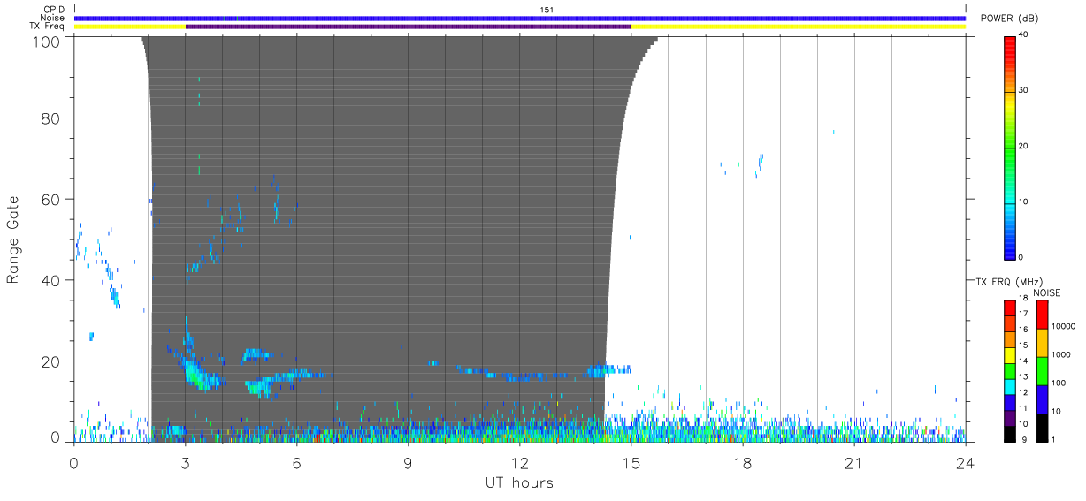Image resolution: width=1086 pixels, height=501 pixels.
Task: Click the 6 tick label on UT axis
Action: click(x=297, y=463)
